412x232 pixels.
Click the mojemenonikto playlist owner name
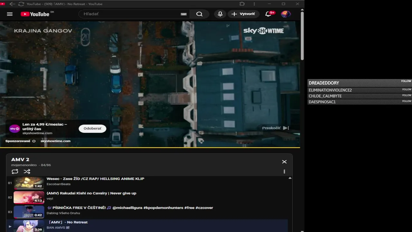pos(24,165)
